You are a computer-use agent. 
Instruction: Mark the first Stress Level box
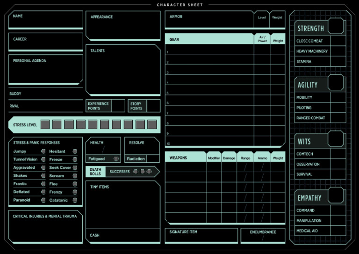pos(45,124)
